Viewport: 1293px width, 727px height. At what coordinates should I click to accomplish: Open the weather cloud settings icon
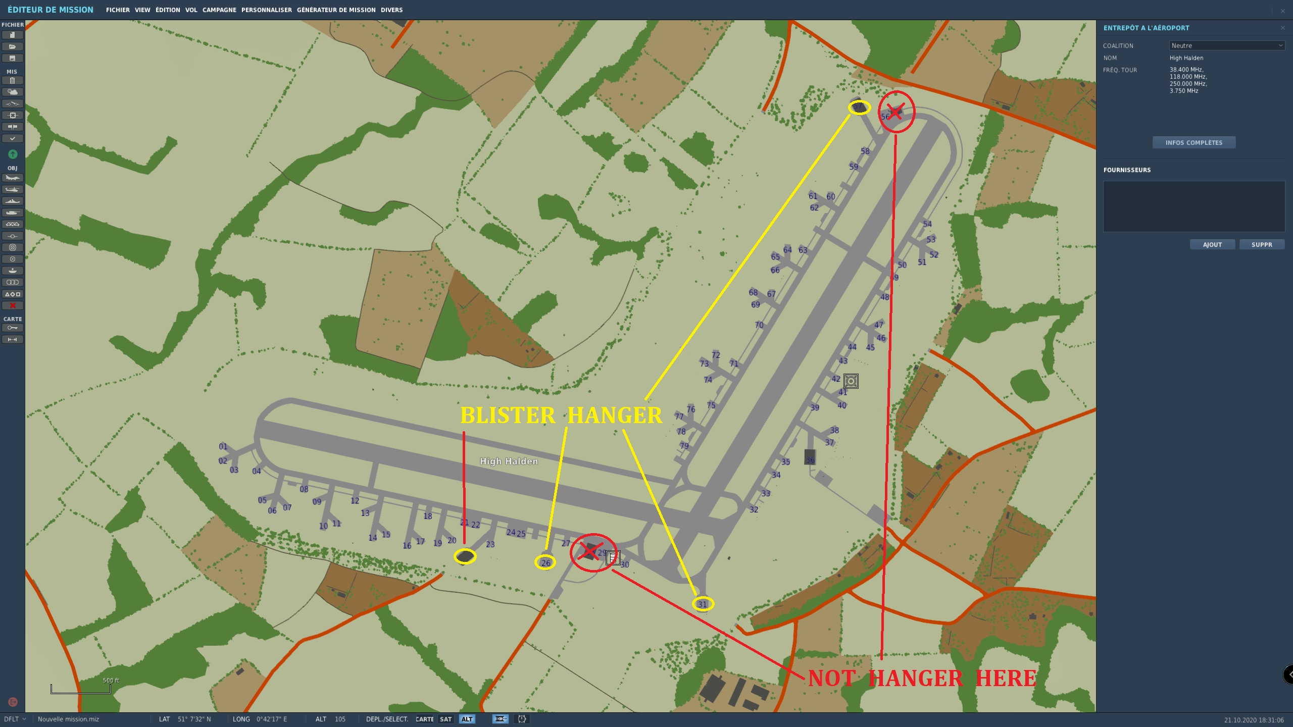[x=13, y=92]
